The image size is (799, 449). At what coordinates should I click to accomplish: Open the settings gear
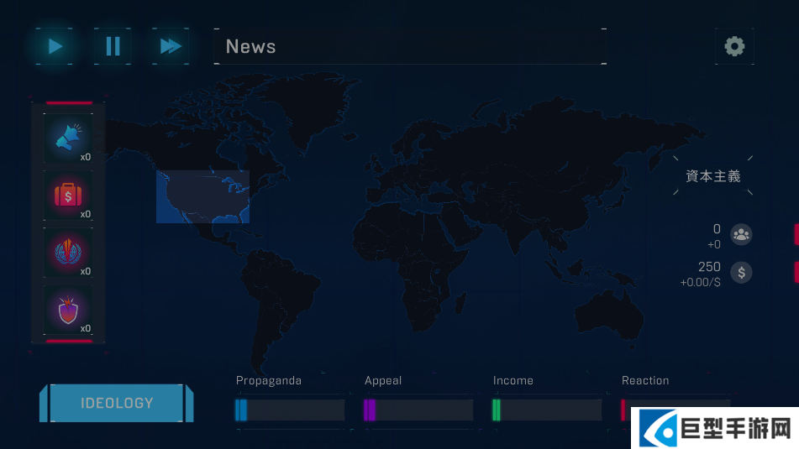coord(734,46)
